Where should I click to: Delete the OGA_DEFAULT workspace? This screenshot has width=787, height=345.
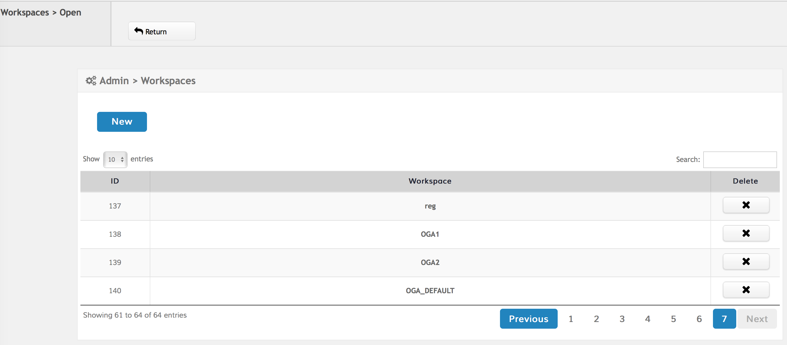tap(745, 290)
